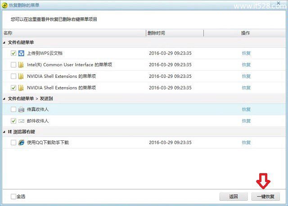Select the Intel(R) Common User Interface 的菜单项 name
The image size is (288, 206).
[69, 65]
